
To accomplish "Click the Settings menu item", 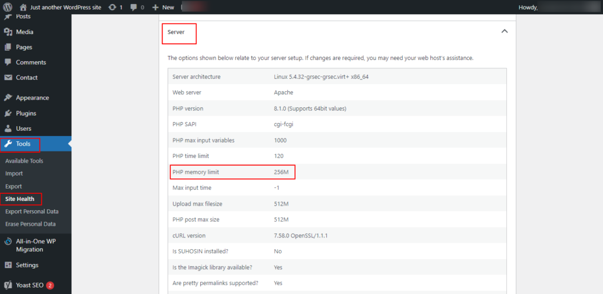I will (x=27, y=265).
